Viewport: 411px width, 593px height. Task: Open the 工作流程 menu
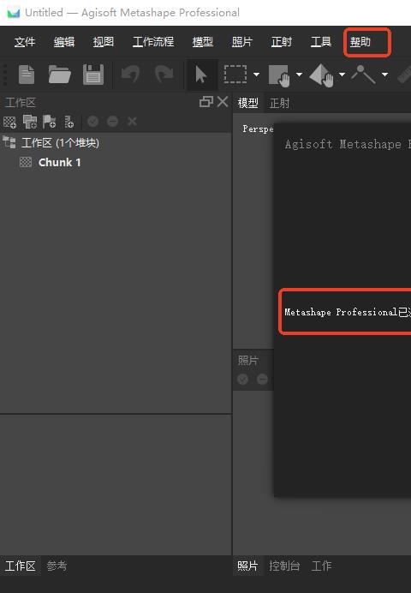pos(153,42)
